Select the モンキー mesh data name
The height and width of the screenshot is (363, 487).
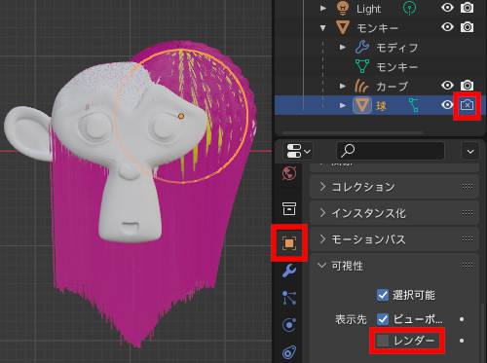[397, 67]
